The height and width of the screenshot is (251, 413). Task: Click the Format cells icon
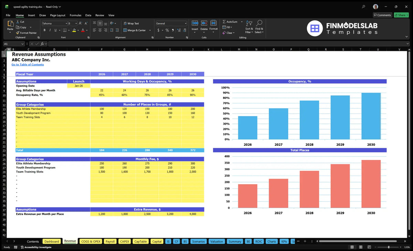coord(213,23)
